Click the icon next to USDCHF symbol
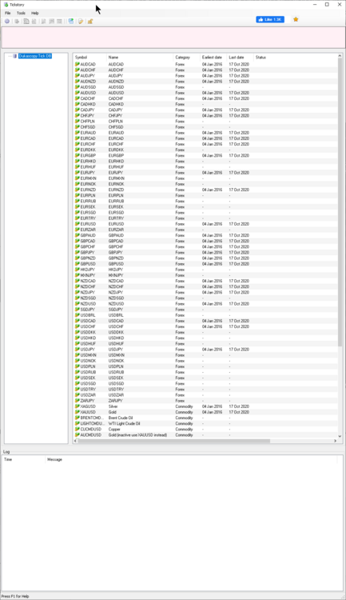This screenshot has width=346, height=600. click(x=78, y=326)
